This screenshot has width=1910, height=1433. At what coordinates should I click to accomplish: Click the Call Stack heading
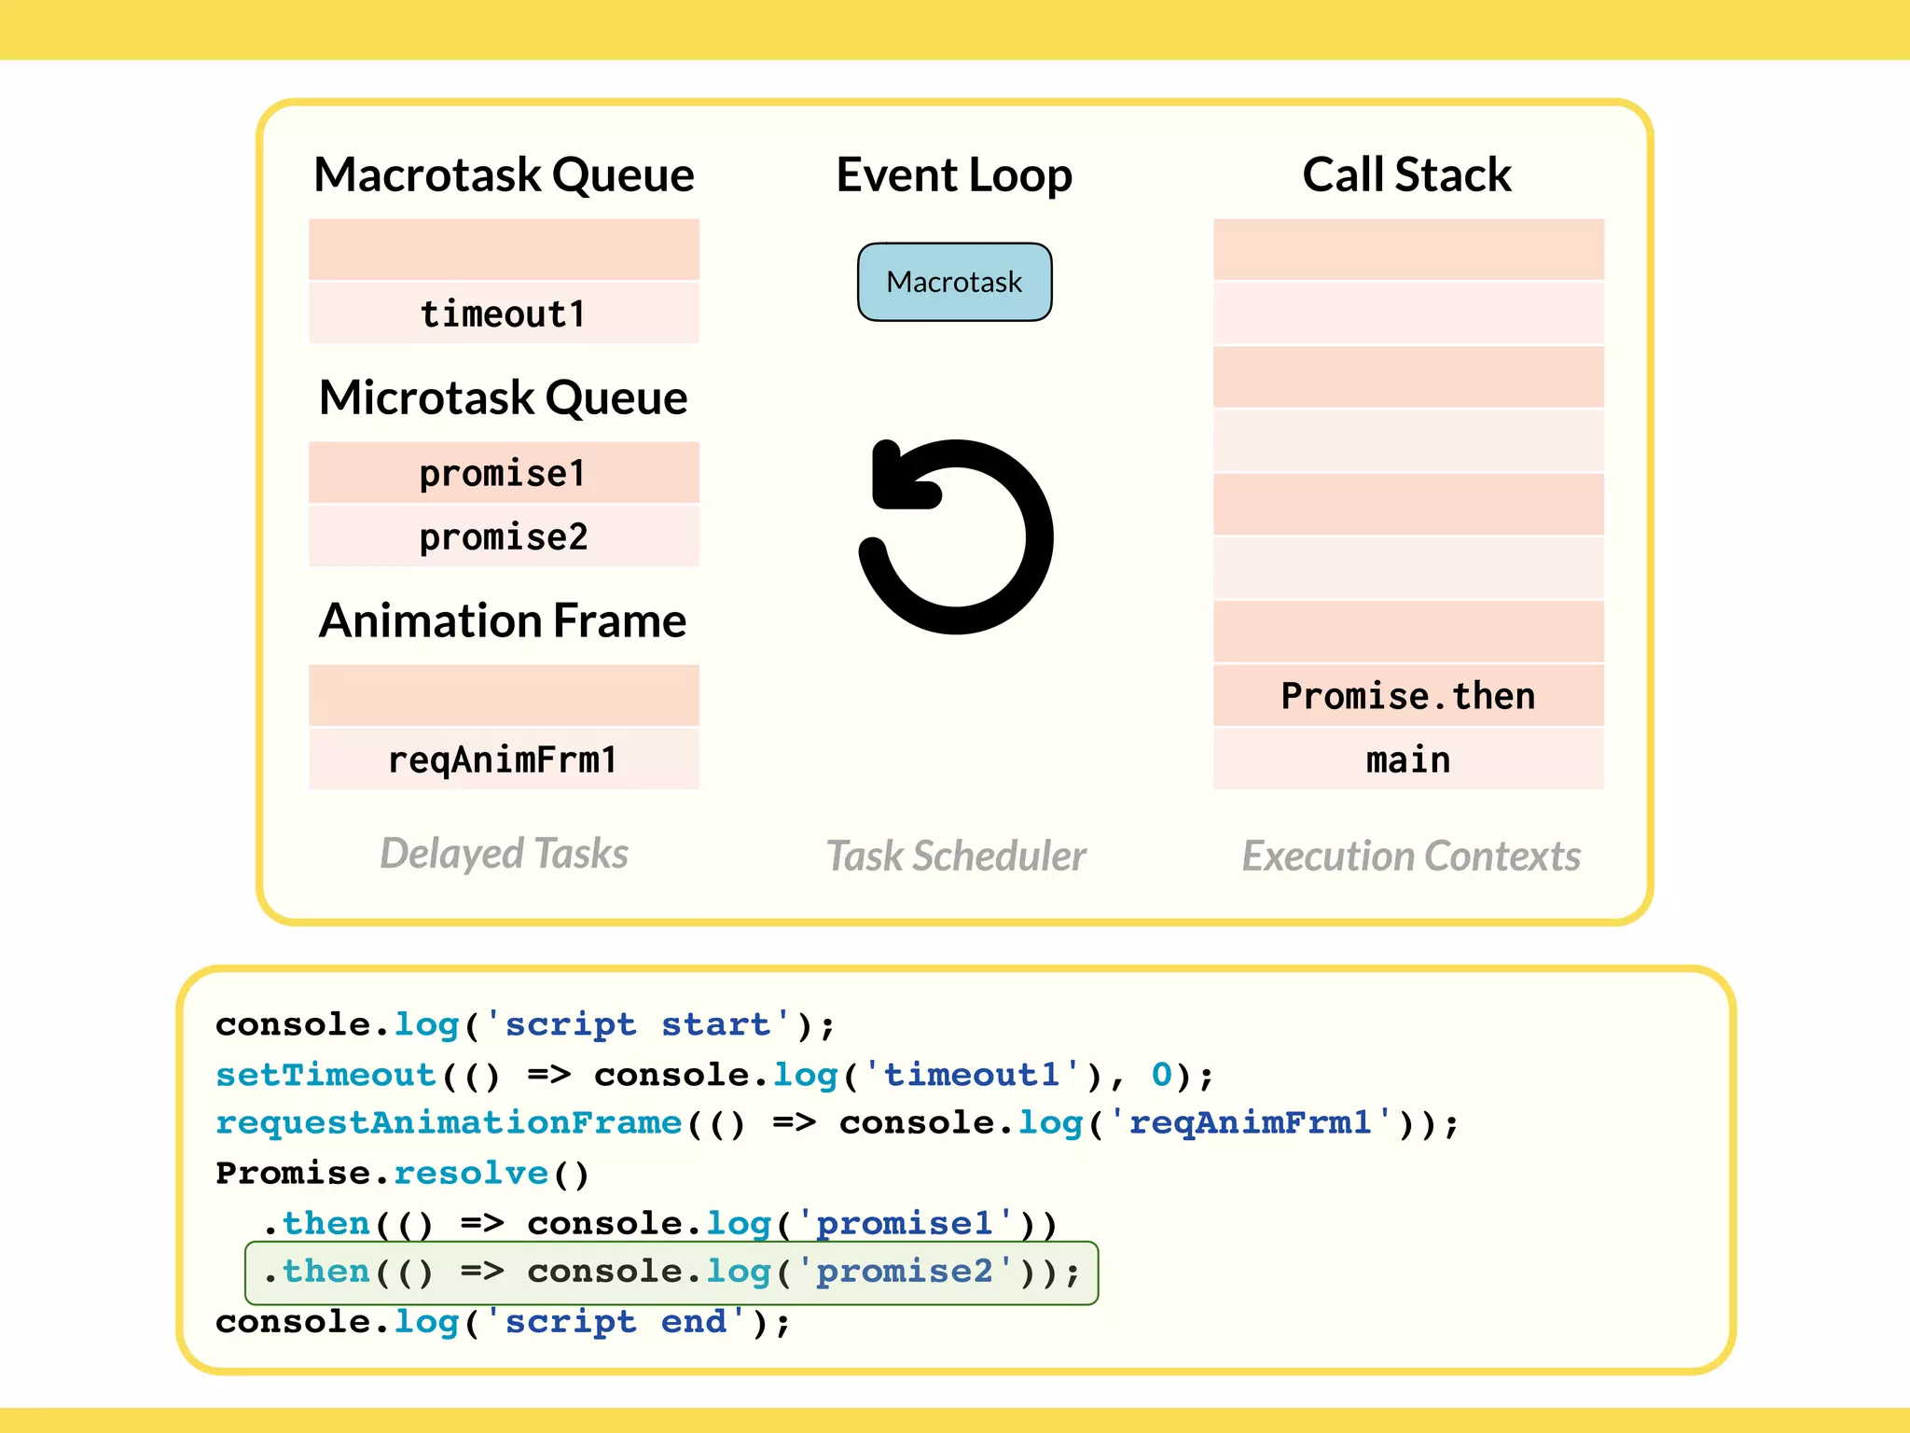[x=1406, y=174]
